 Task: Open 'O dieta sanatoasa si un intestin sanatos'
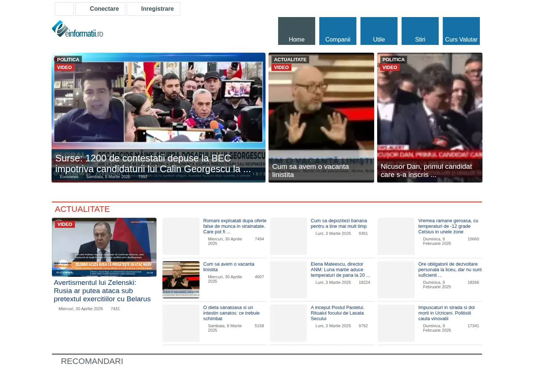231,313
